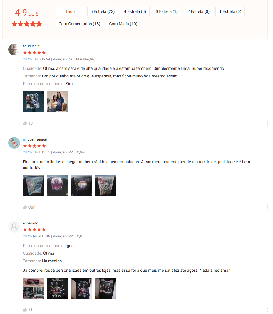Open three-dot menu on ninguemsenpai's review
273x314 pixels.
[x=267, y=207]
